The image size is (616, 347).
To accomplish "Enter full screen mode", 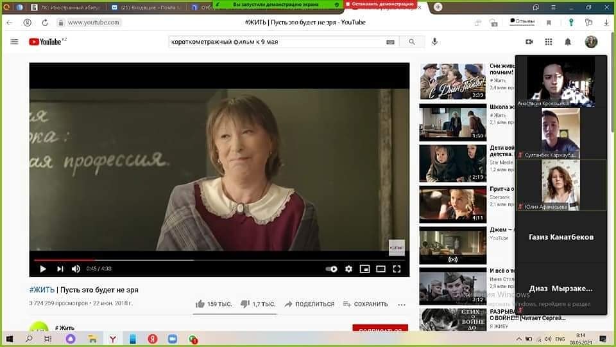I will pos(397,269).
